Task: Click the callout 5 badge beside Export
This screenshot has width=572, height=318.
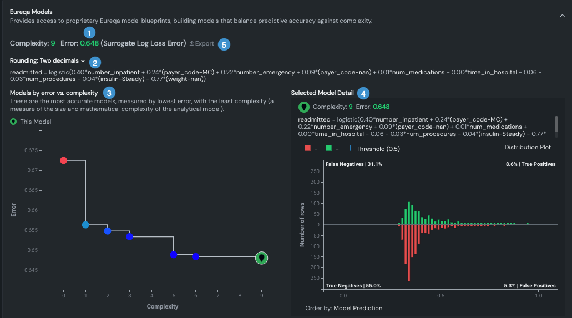Action: (x=224, y=44)
